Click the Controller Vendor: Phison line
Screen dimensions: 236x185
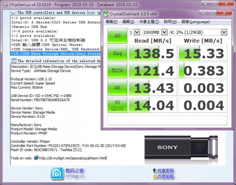click(x=30, y=141)
